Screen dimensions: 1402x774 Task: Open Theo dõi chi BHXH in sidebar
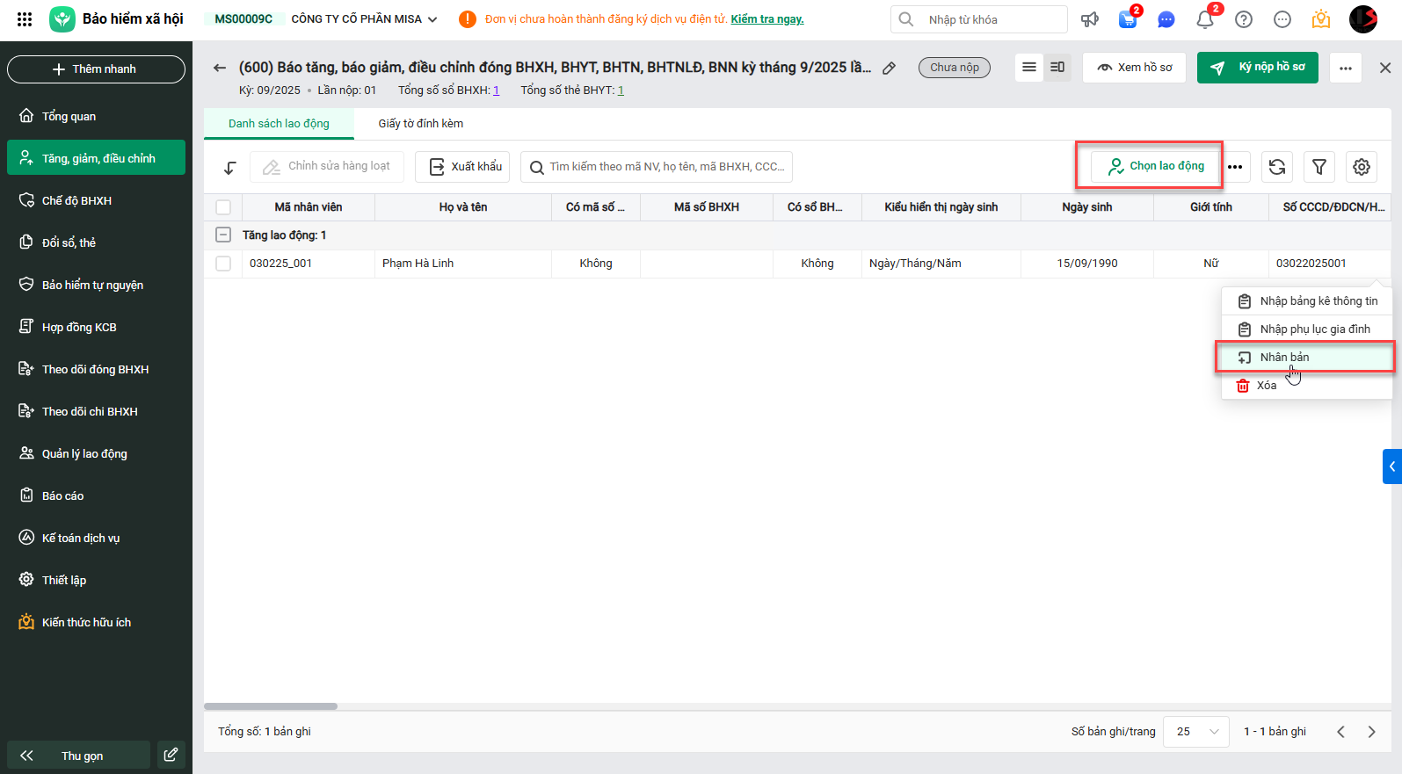(x=97, y=411)
